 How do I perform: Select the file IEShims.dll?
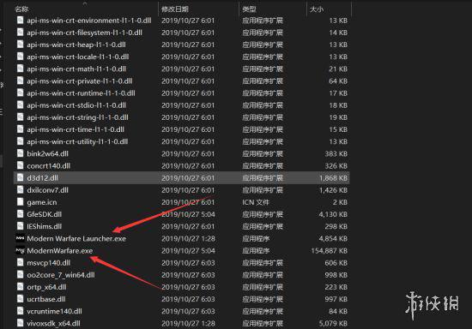coord(45,226)
